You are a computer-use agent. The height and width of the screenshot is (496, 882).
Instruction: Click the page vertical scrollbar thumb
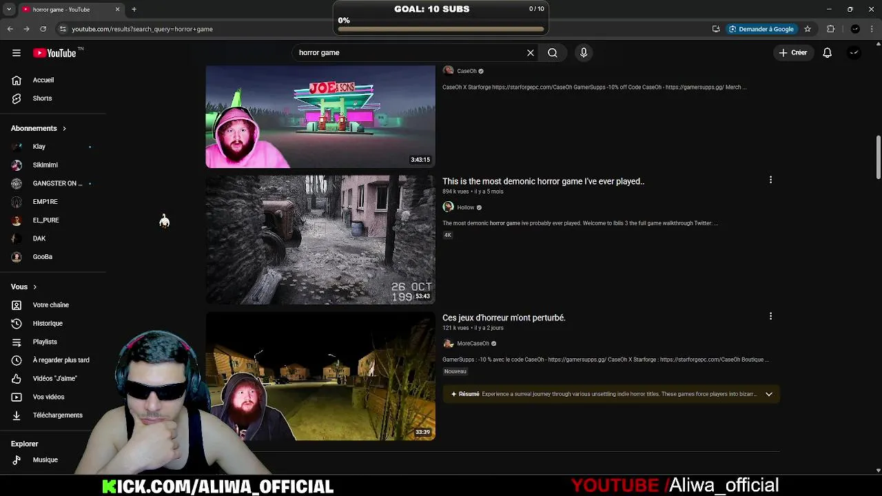(x=879, y=157)
